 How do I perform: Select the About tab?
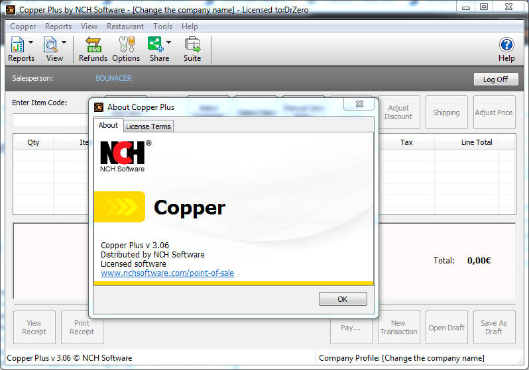click(x=108, y=125)
